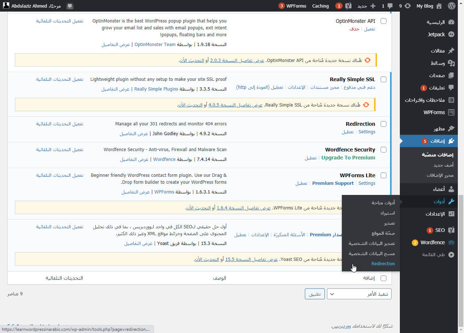
Task: Click the تعليقات comment icon in sidebar
Action: [x=451, y=88]
